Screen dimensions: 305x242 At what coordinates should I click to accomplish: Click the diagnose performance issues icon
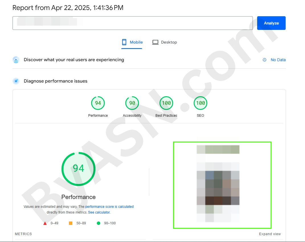click(x=16, y=81)
